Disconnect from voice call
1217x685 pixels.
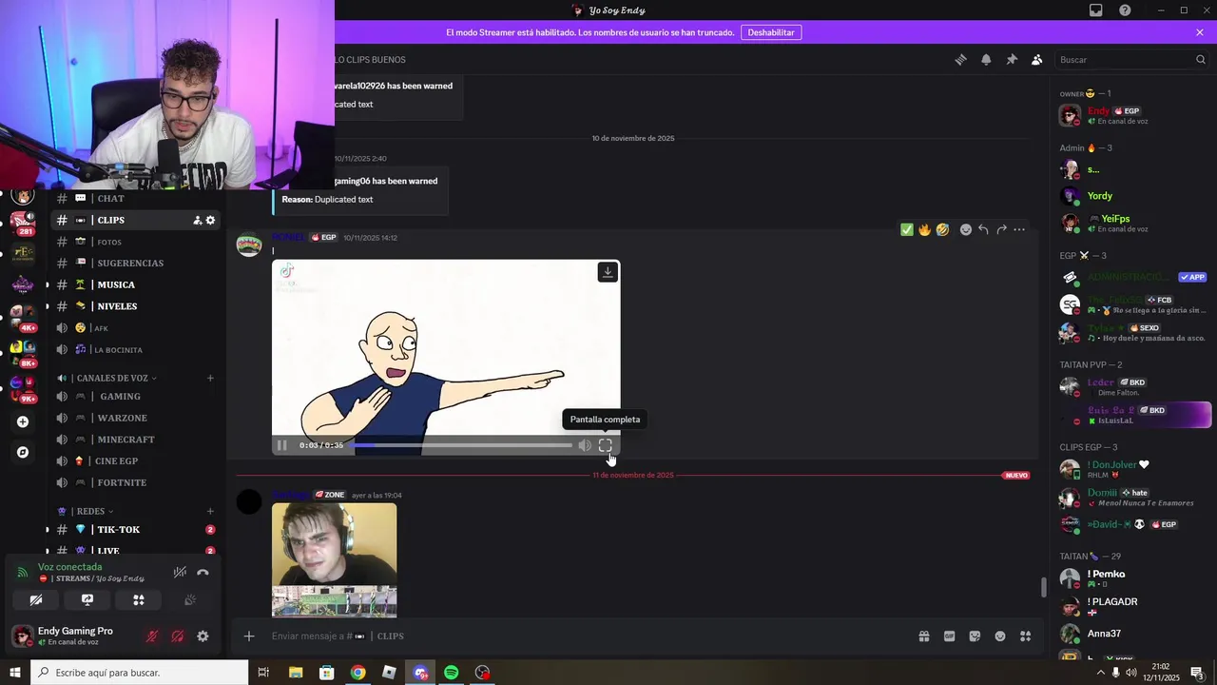coord(203,572)
